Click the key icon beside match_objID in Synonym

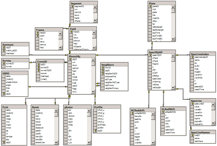(4, 51)
